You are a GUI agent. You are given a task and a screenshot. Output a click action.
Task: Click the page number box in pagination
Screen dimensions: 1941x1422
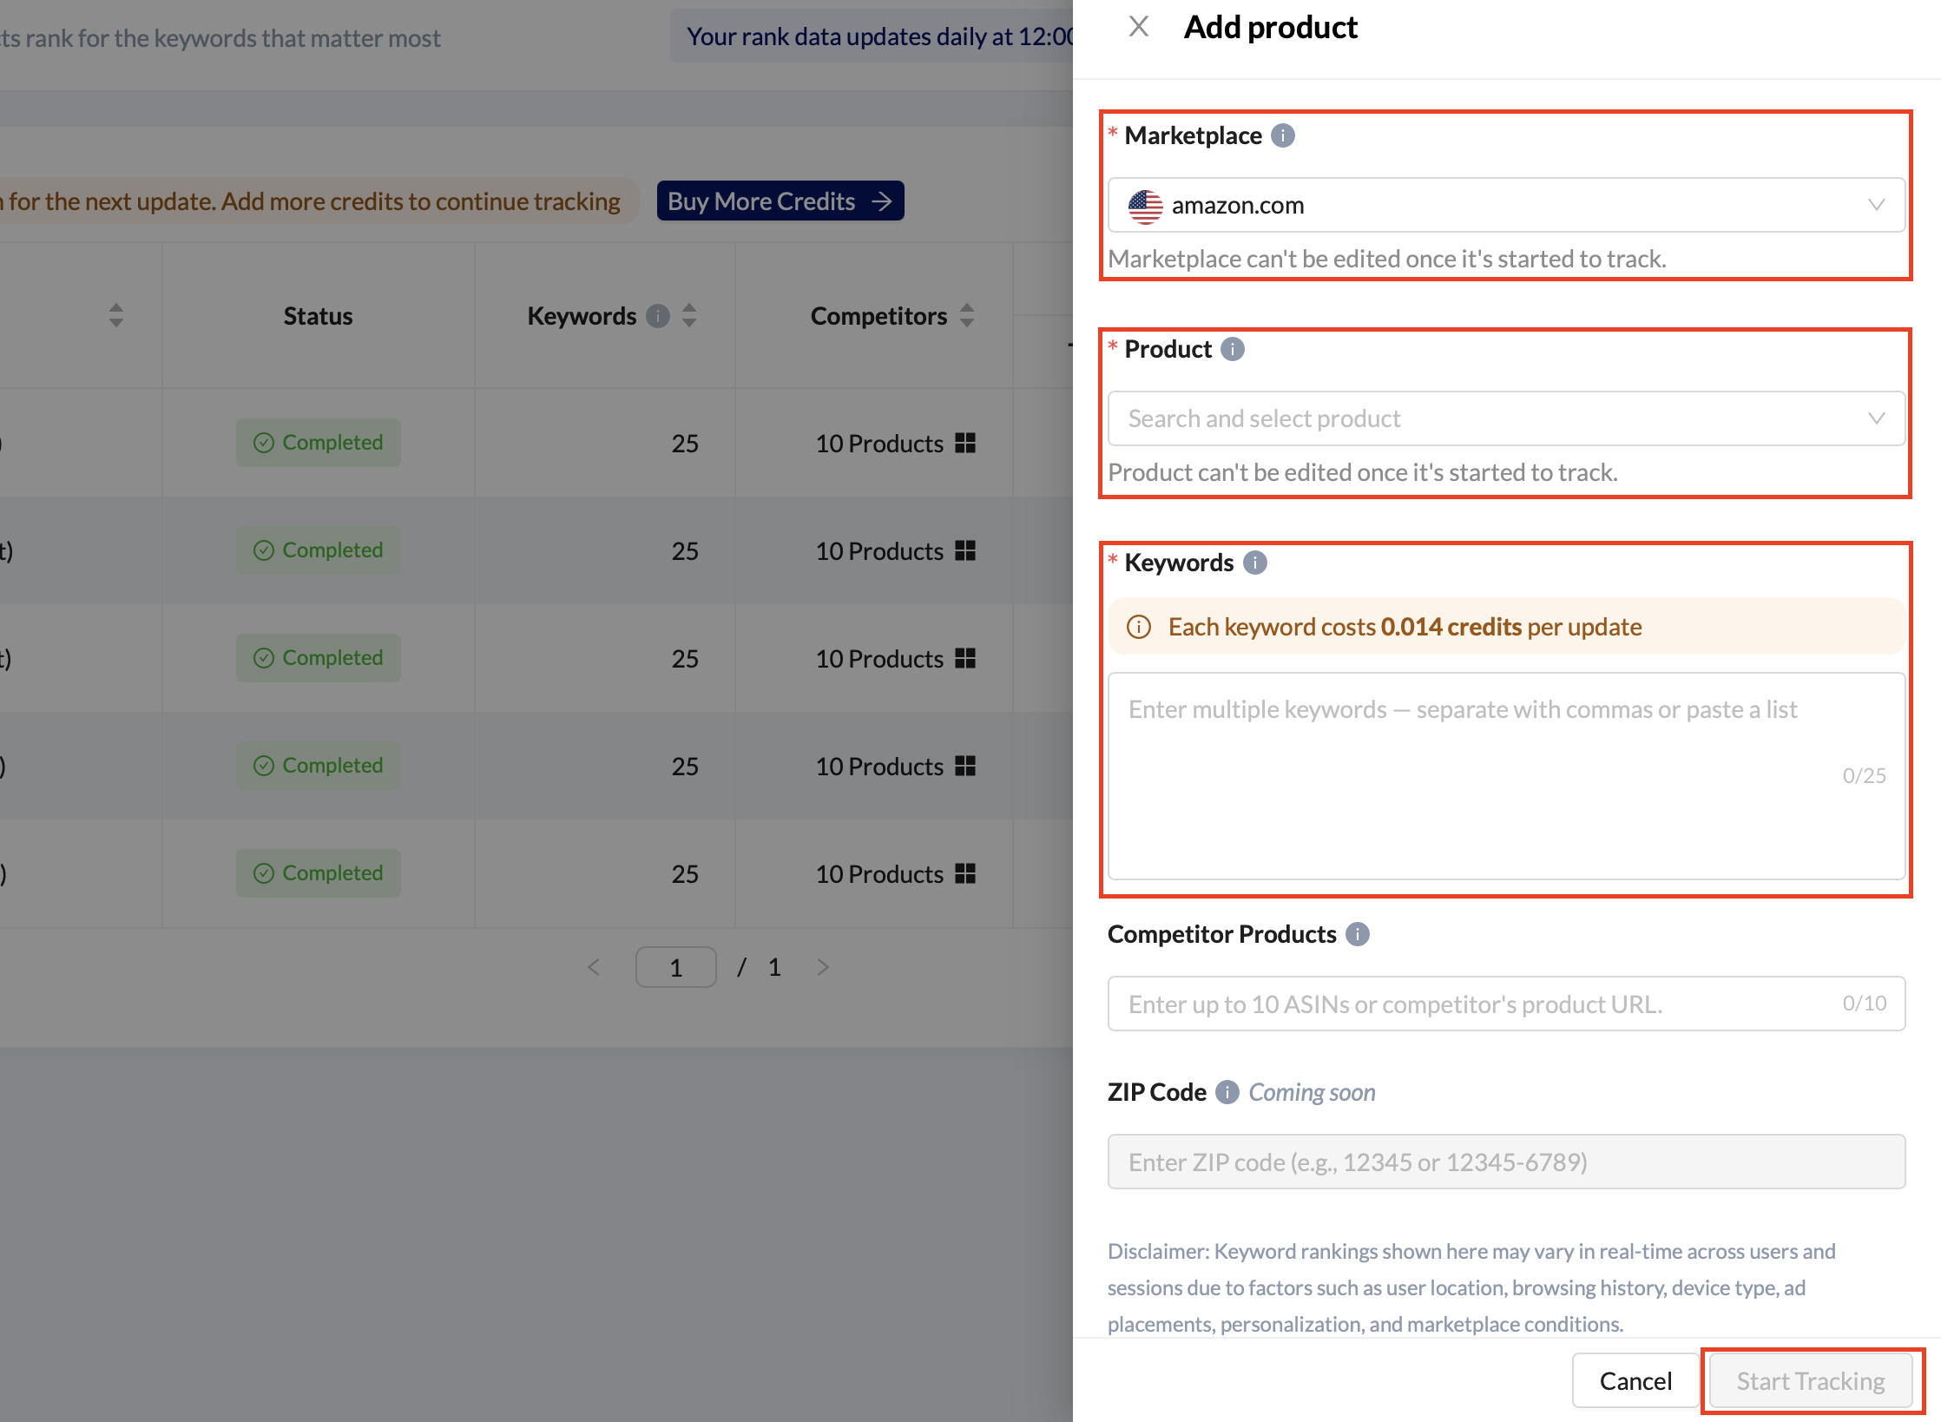(675, 967)
